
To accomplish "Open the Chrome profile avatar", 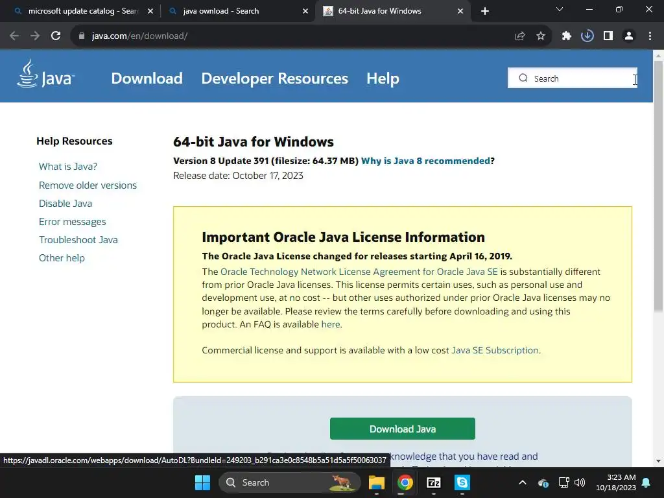I will (629, 36).
